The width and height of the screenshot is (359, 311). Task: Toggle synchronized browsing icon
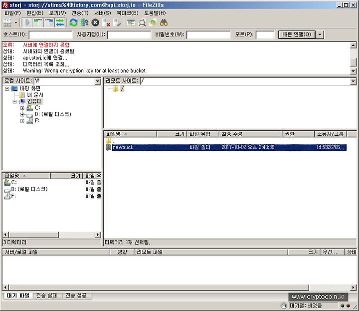tap(153, 22)
